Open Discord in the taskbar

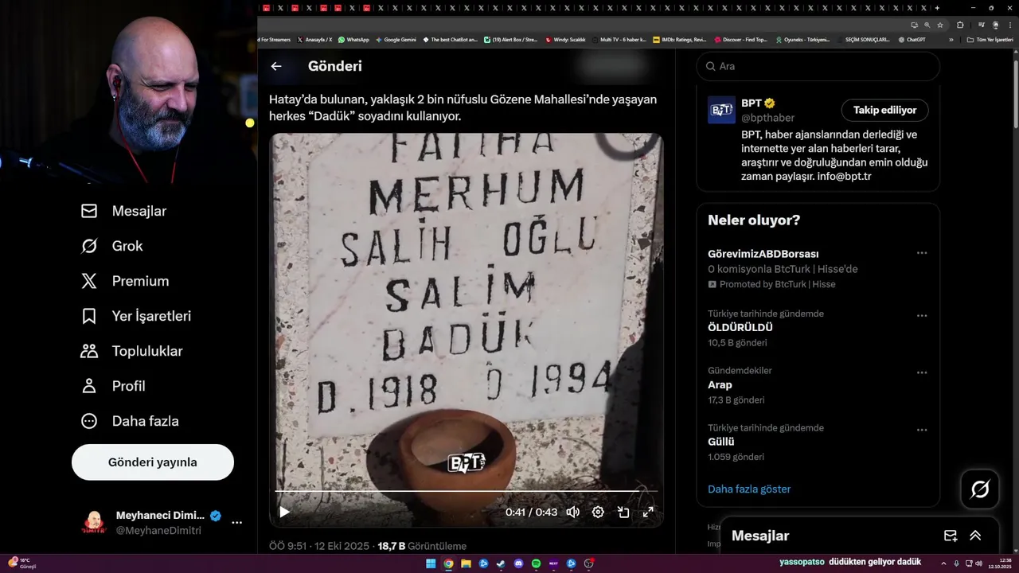click(x=518, y=563)
